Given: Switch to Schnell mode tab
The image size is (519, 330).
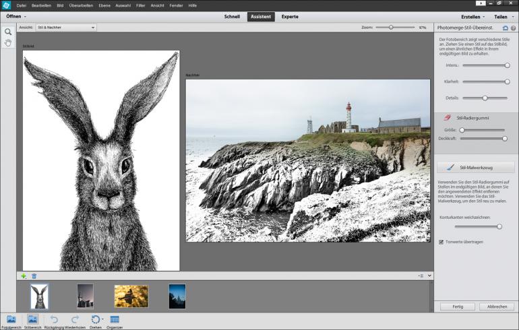Looking at the screenshot, I should tap(232, 17).
